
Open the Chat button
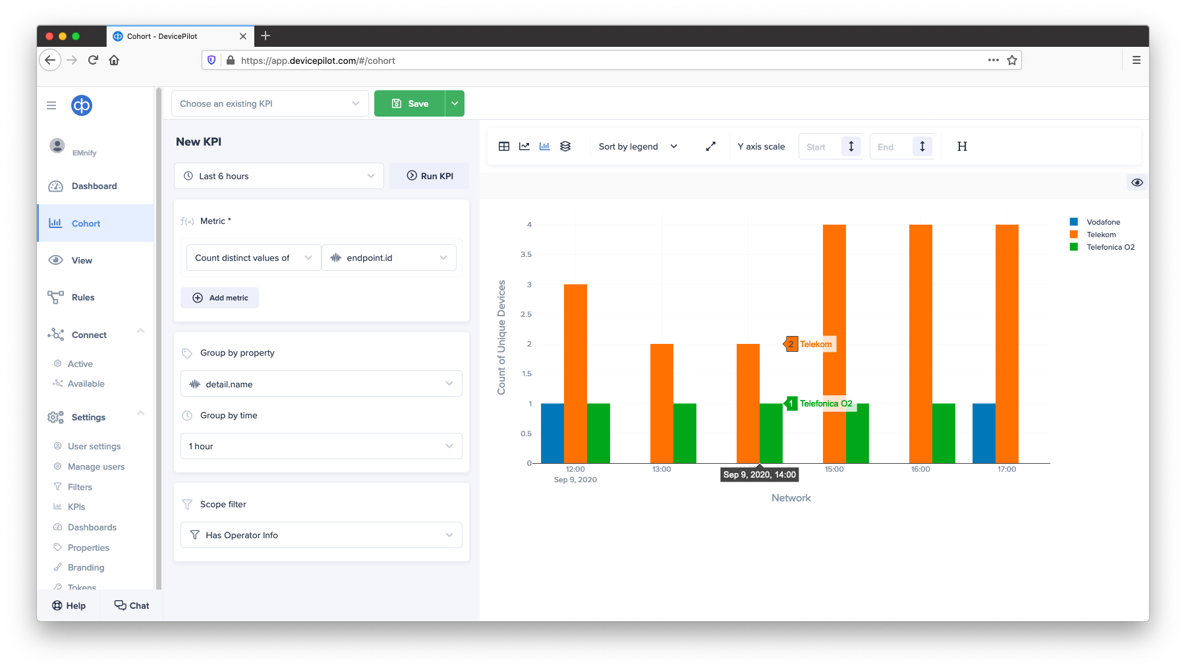click(132, 605)
